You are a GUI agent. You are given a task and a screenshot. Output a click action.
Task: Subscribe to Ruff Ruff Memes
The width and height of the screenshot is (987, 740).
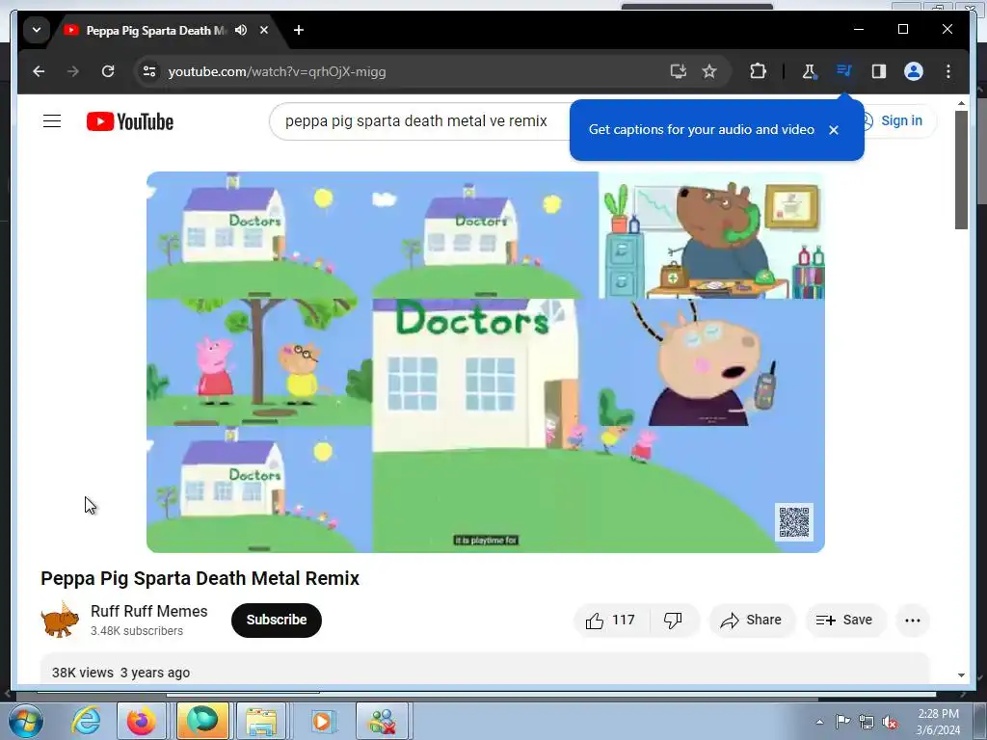[x=277, y=620]
